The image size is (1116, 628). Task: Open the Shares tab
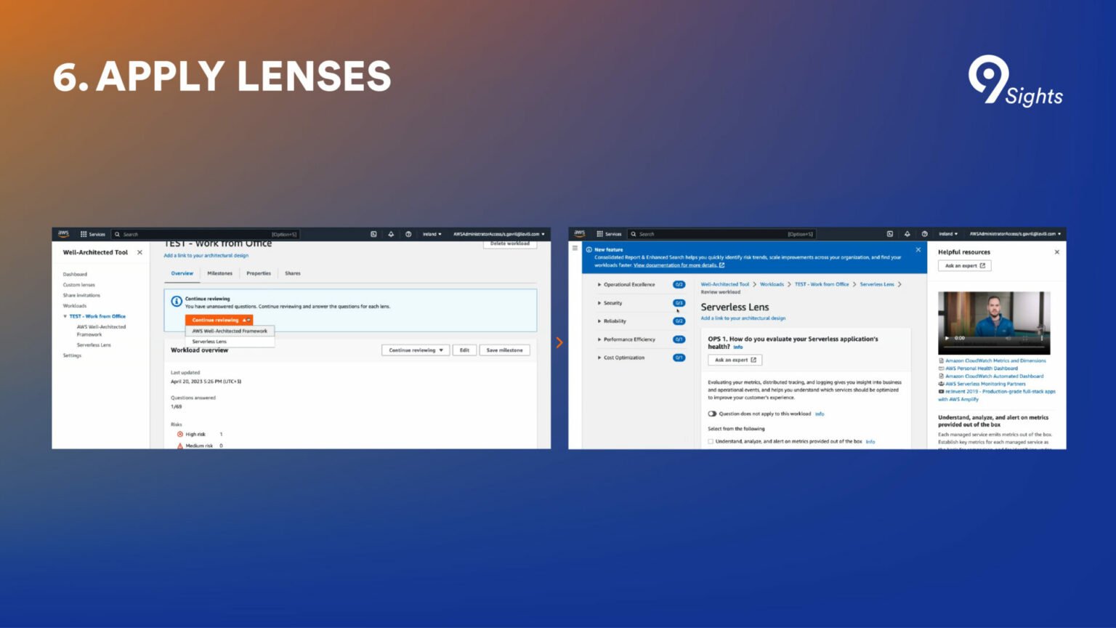tap(293, 273)
